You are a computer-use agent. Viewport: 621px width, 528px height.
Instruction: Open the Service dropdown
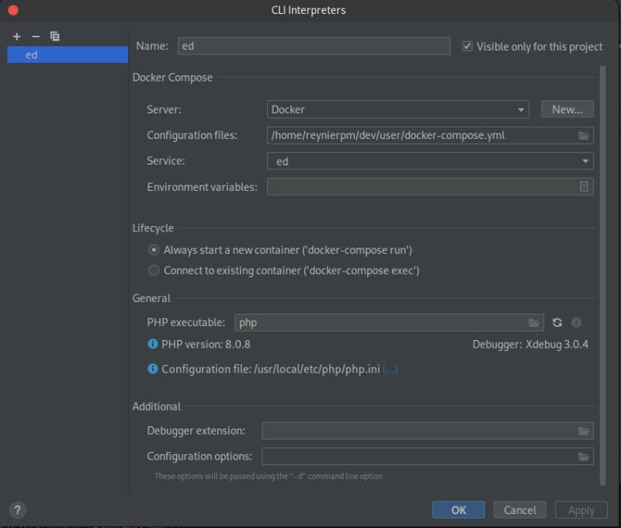tap(585, 161)
